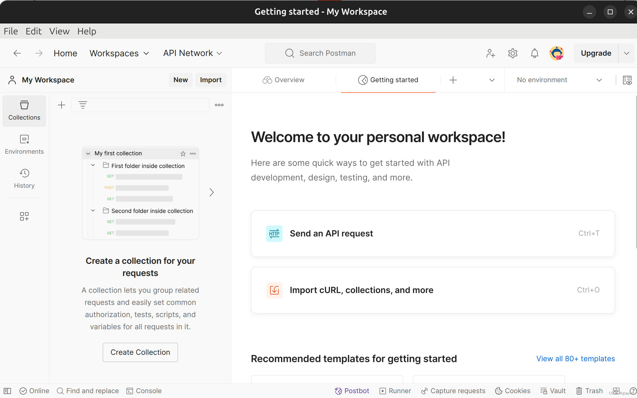
Task: Click the Online status indicator
Action: (34, 391)
